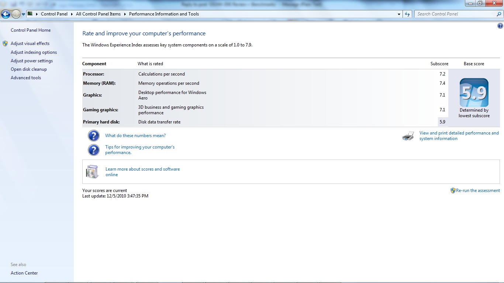The width and height of the screenshot is (504, 283).
Task: Click the software box icon beside Learn more
Action: pyautogui.click(x=92, y=172)
